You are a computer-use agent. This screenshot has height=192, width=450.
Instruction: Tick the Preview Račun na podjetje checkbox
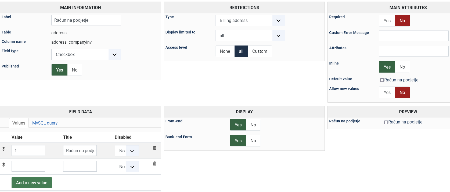coord(386,122)
